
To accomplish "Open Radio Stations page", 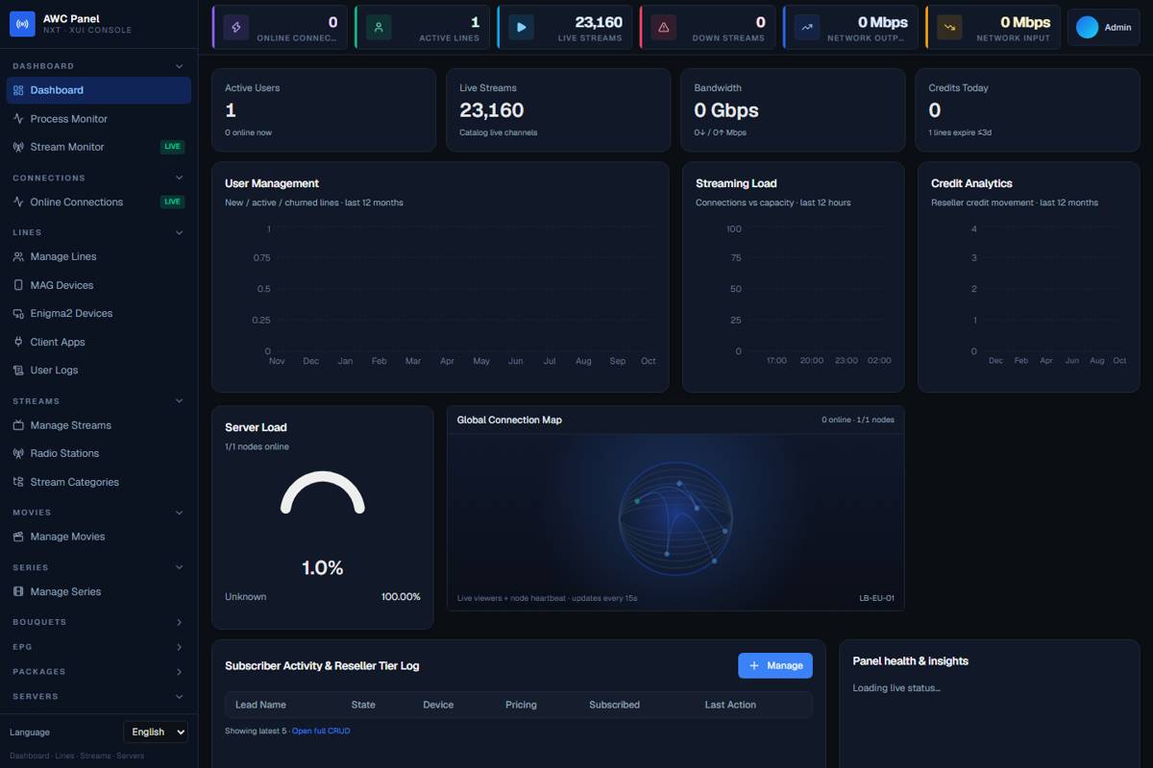I will pyautogui.click(x=99, y=453).
